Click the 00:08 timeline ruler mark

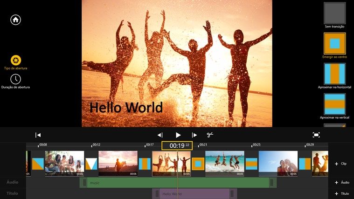tap(42, 144)
